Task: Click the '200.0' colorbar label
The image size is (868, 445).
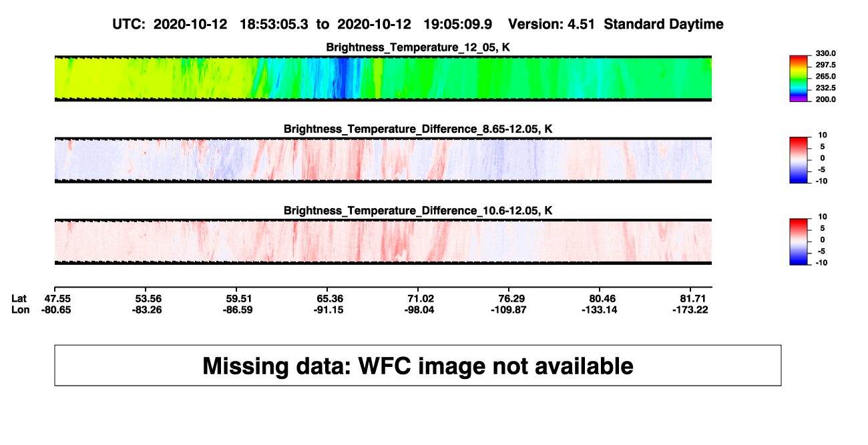Action: click(827, 99)
